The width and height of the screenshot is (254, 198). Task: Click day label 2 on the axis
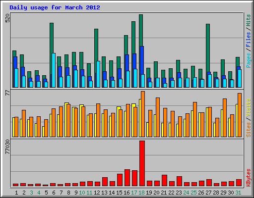[24, 193]
